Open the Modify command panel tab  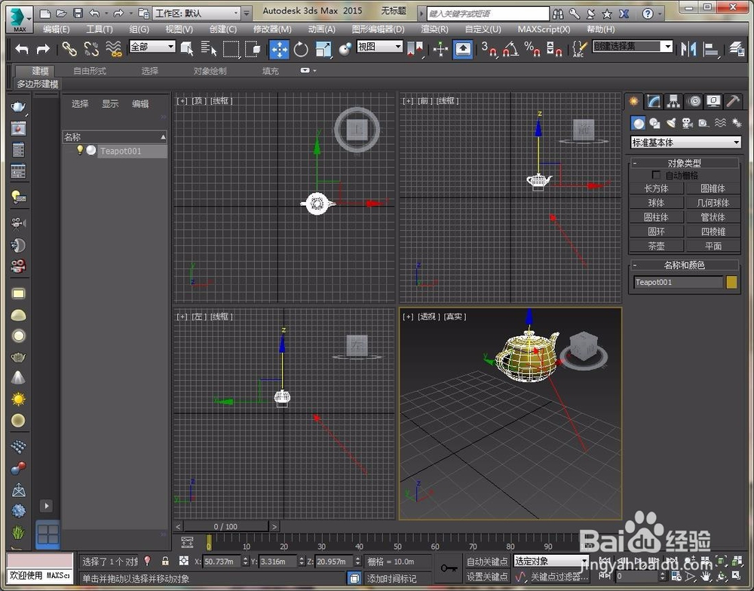(x=653, y=101)
